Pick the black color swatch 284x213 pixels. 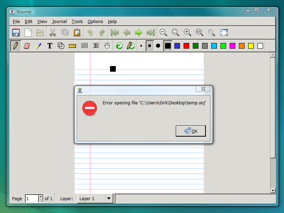point(168,46)
